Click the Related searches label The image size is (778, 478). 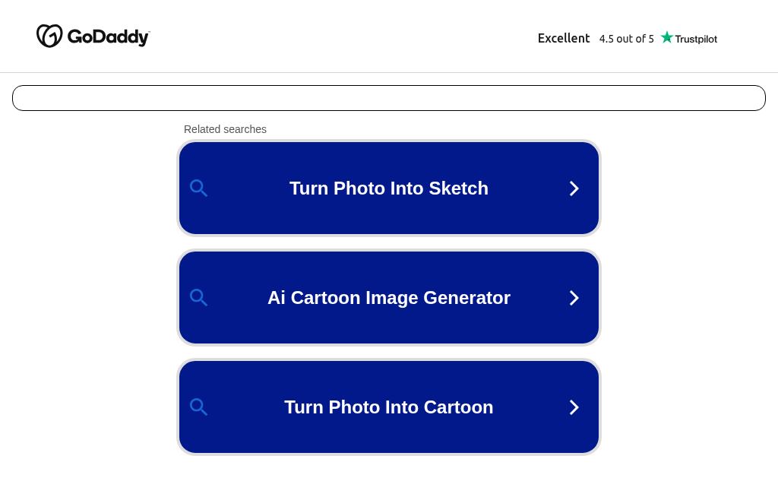225,129
